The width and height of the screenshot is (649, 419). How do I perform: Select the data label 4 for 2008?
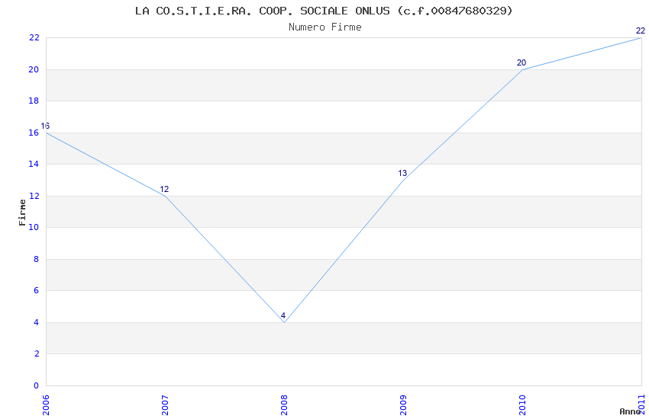(283, 315)
